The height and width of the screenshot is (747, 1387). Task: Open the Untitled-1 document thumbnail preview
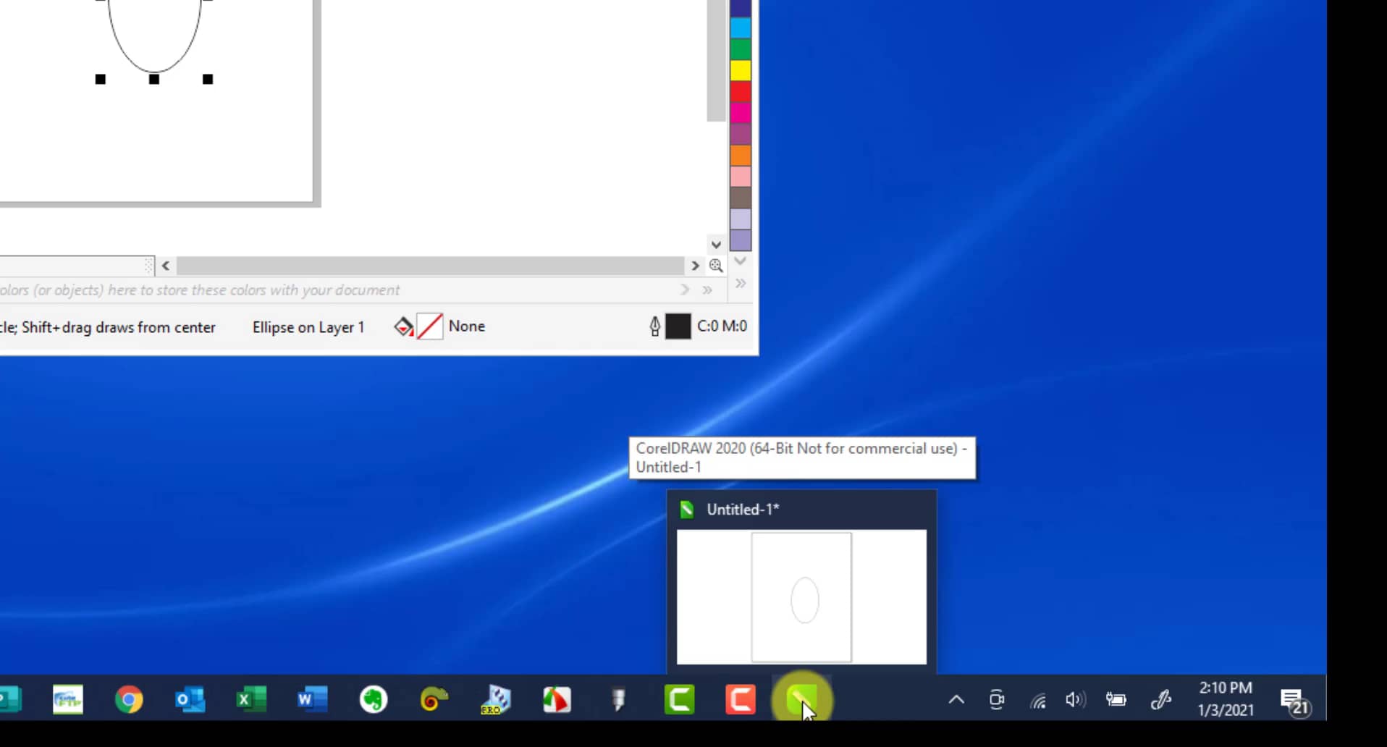801,597
